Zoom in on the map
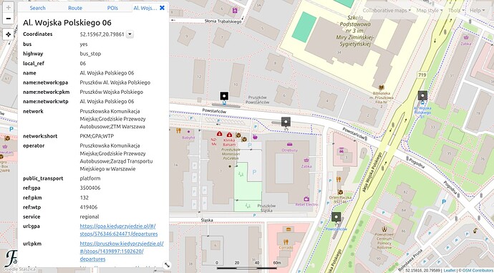 click(x=8, y=8)
